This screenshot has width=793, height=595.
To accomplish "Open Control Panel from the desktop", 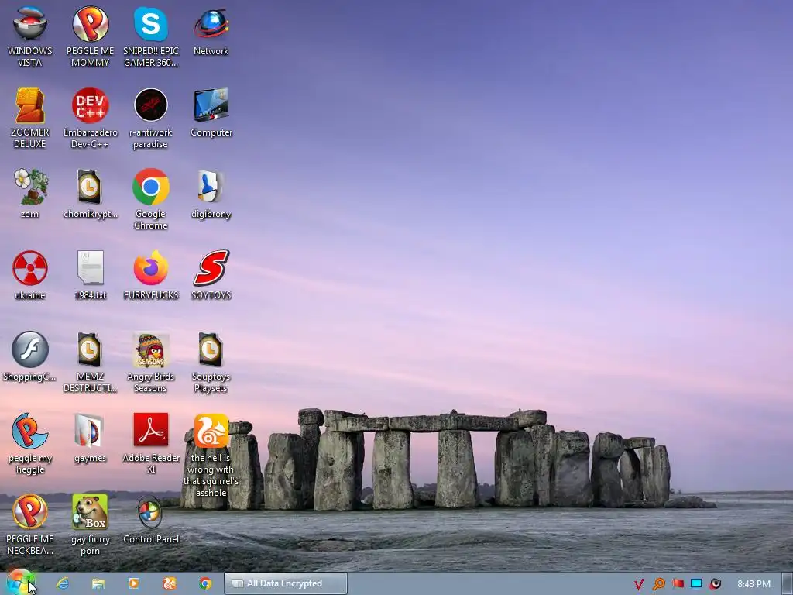I will tap(151, 519).
